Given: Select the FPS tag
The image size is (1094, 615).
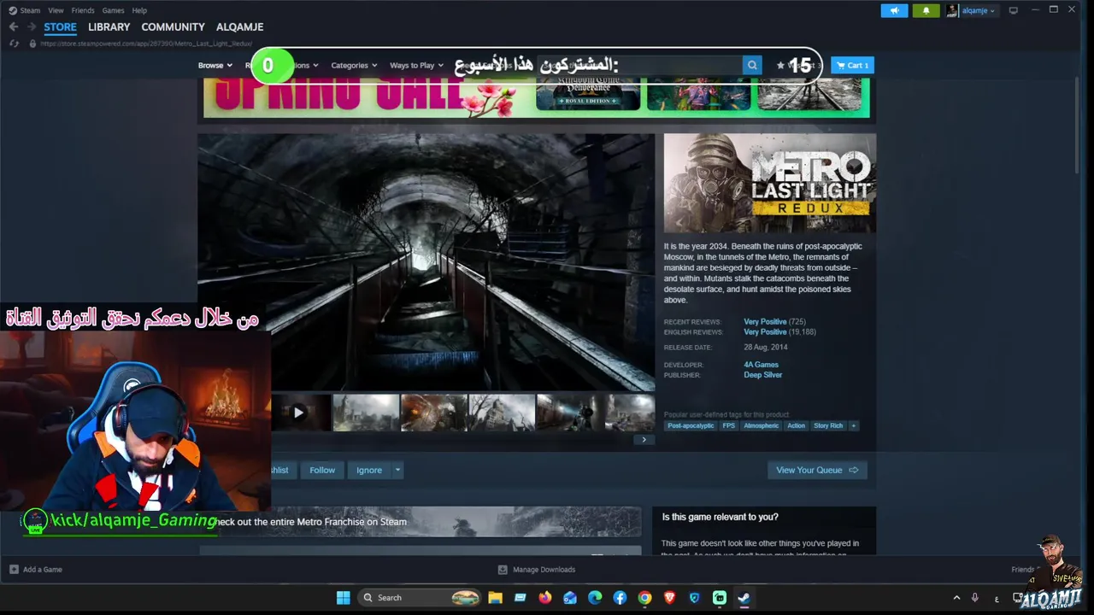Looking at the screenshot, I should pos(728,425).
